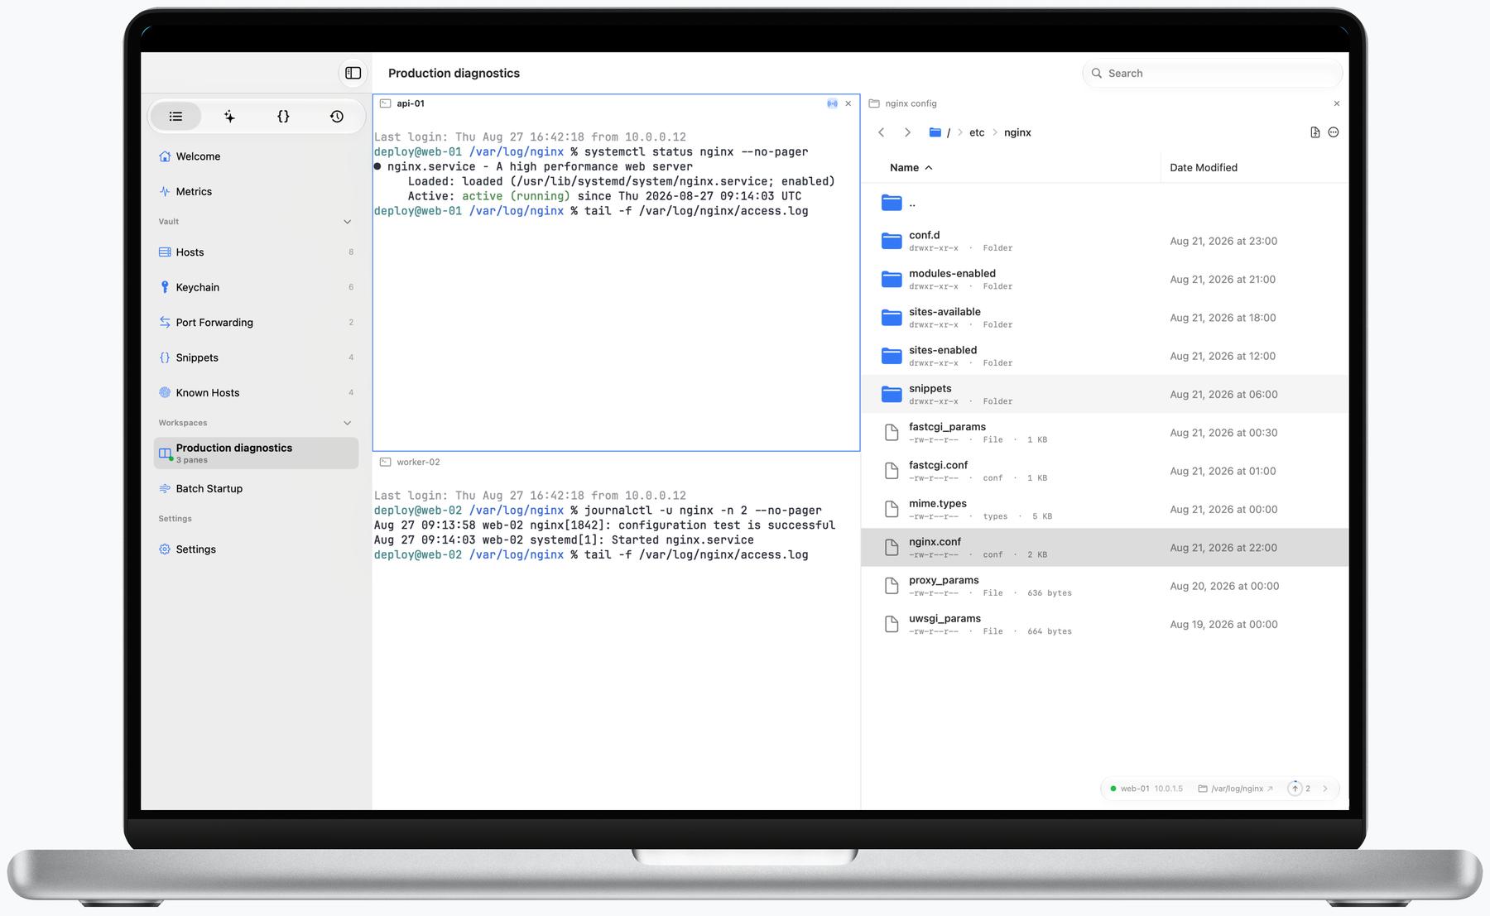Expand the status bar right chevron

coord(1325,789)
